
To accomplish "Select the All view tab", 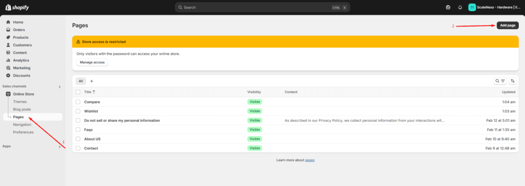I will (x=80, y=81).
